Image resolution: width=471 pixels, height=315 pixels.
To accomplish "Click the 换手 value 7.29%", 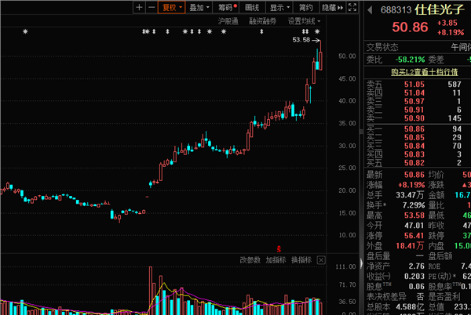I will click(x=414, y=205).
